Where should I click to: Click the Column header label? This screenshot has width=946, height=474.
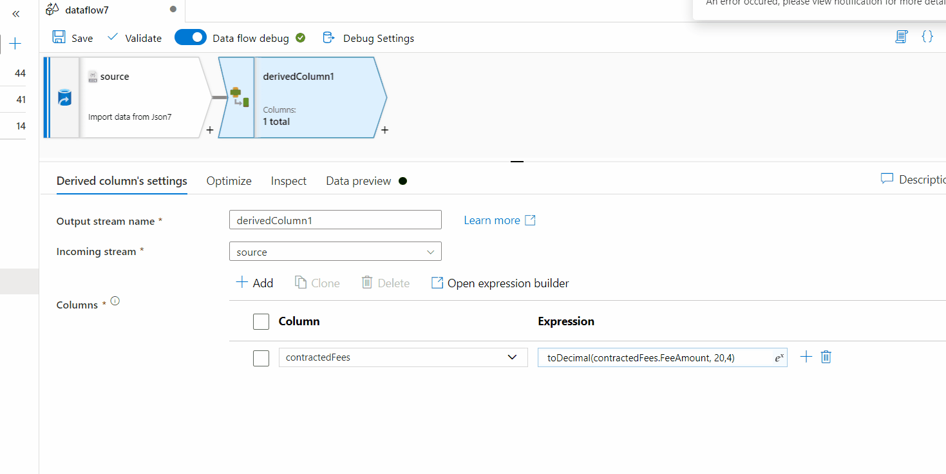coord(299,321)
